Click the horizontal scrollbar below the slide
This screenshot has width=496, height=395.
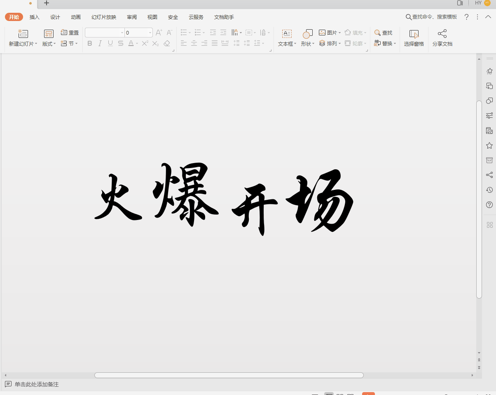tap(229, 375)
